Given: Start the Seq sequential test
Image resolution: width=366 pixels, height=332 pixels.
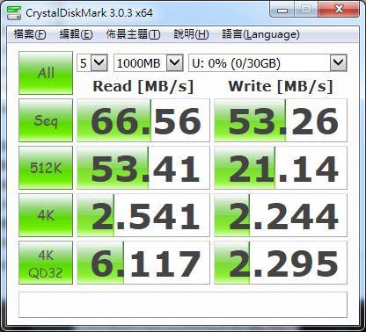Looking at the screenshot, I should coord(46,120).
